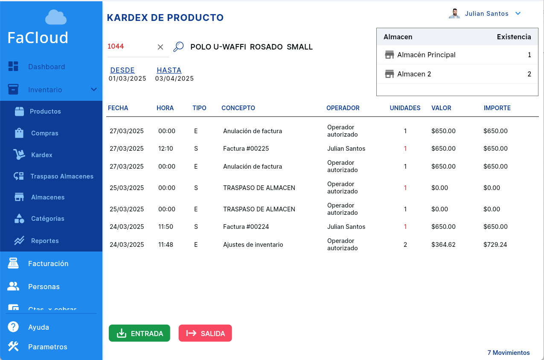Open the DESDE date picker
The image size is (544, 360).
(122, 70)
